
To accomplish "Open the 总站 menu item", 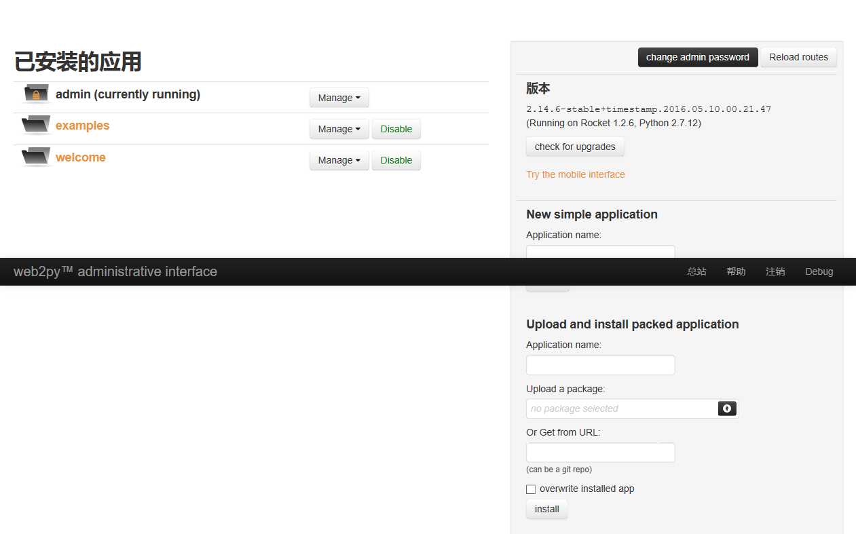I will tap(696, 271).
